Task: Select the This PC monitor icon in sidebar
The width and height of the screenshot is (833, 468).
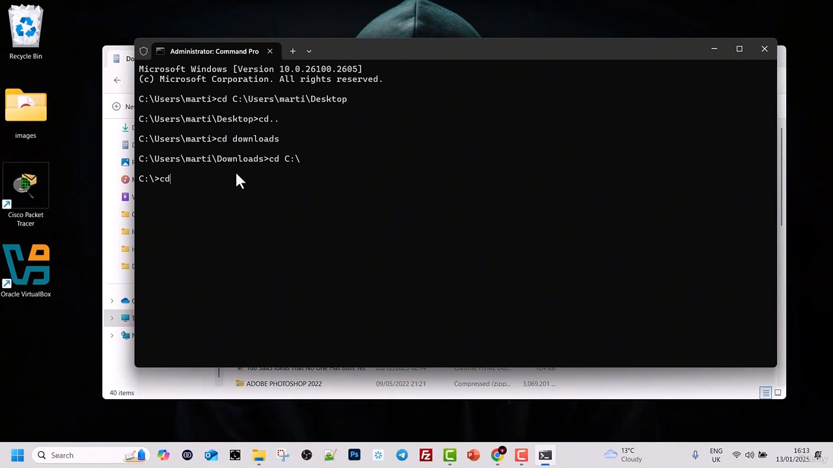Action: coord(126,318)
